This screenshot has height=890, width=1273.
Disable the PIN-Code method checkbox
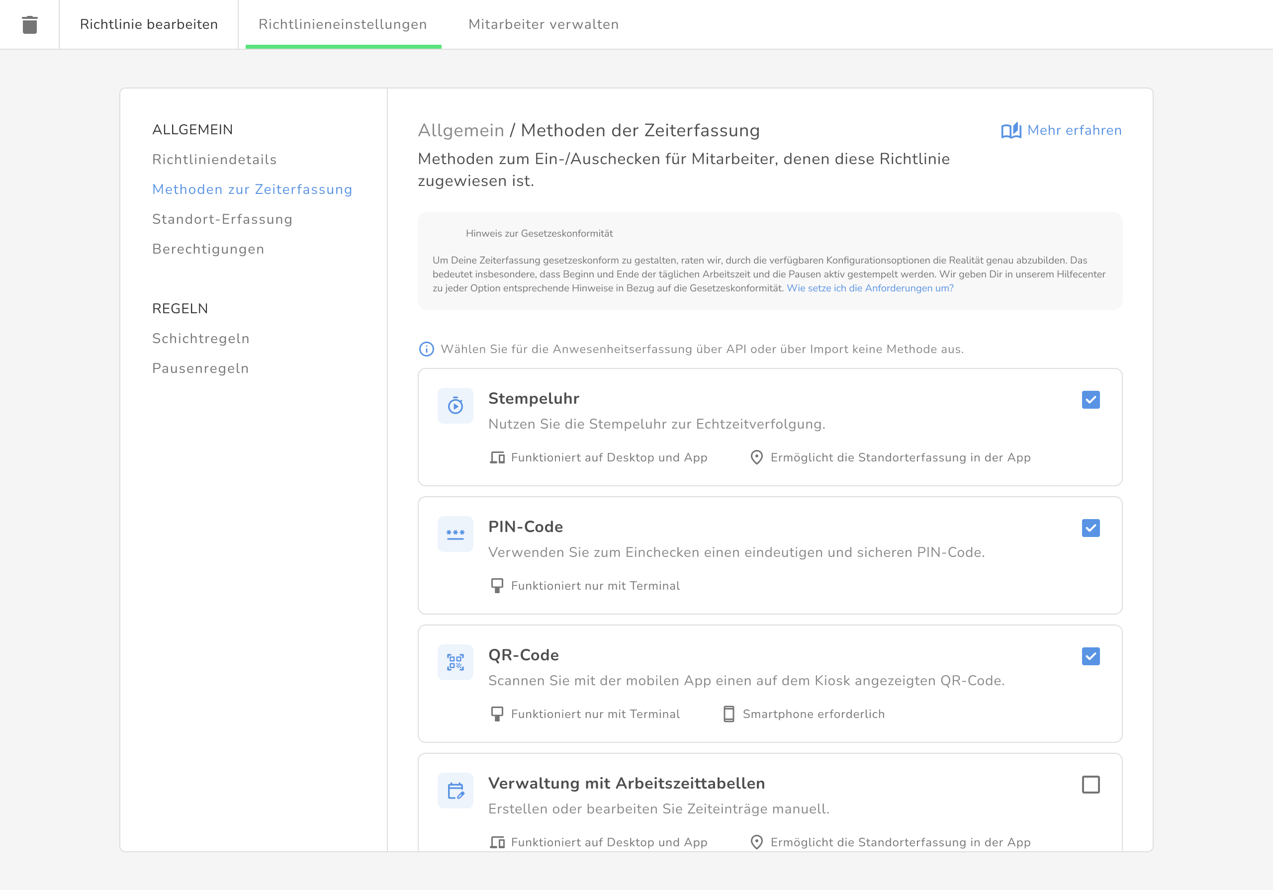point(1090,528)
